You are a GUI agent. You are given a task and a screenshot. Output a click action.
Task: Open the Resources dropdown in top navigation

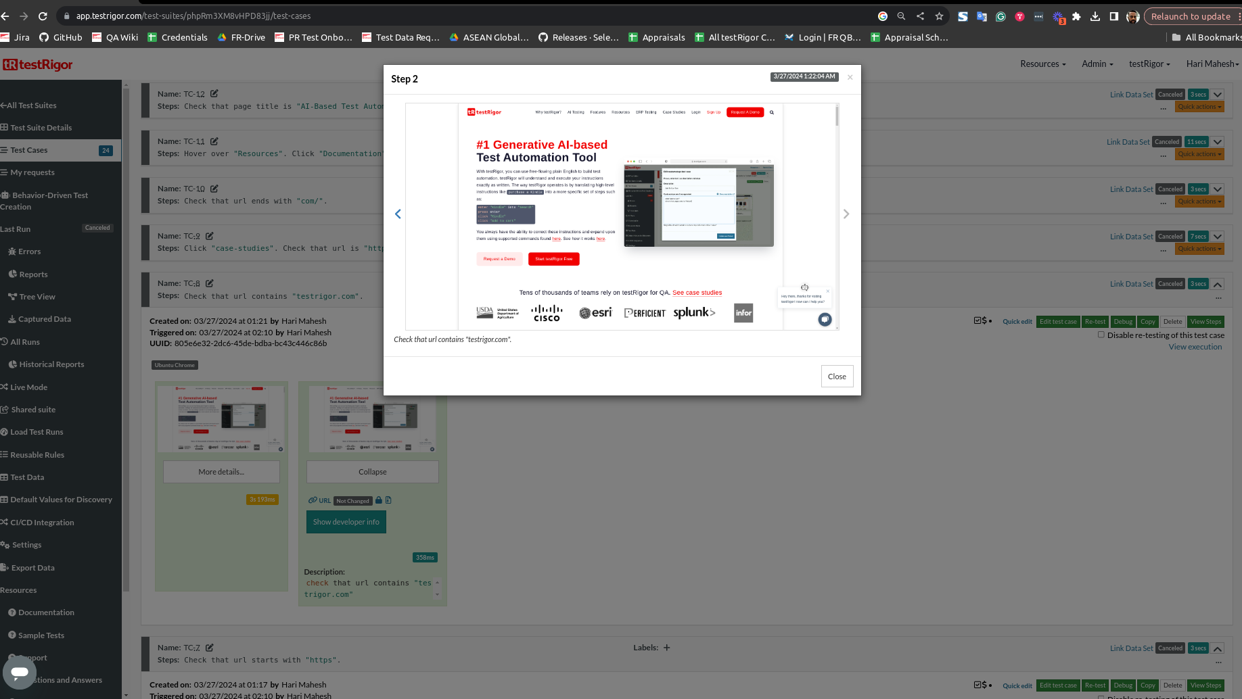point(1042,64)
